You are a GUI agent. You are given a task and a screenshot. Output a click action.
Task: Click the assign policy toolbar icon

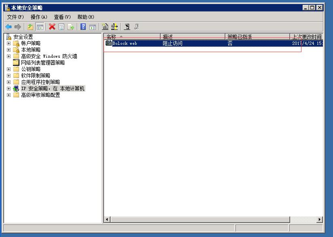click(x=127, y=27)
